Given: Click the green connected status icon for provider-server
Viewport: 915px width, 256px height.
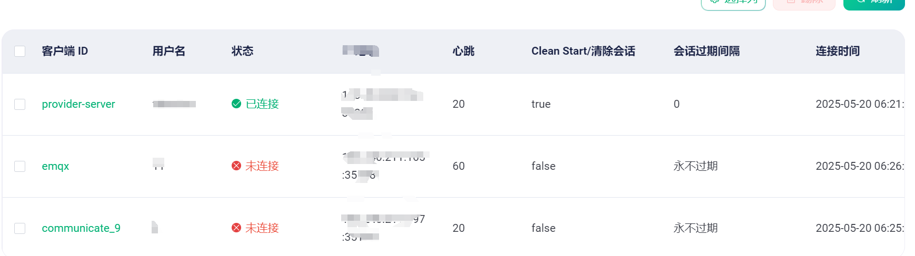Looking at the screenshot, I should (236, 104).
